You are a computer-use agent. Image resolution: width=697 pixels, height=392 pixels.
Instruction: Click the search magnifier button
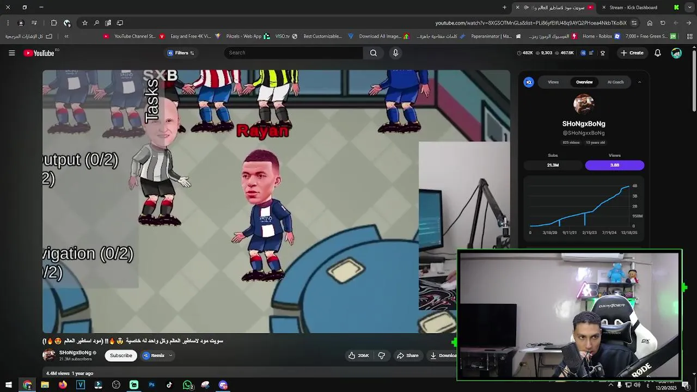[x=374, y=53]
